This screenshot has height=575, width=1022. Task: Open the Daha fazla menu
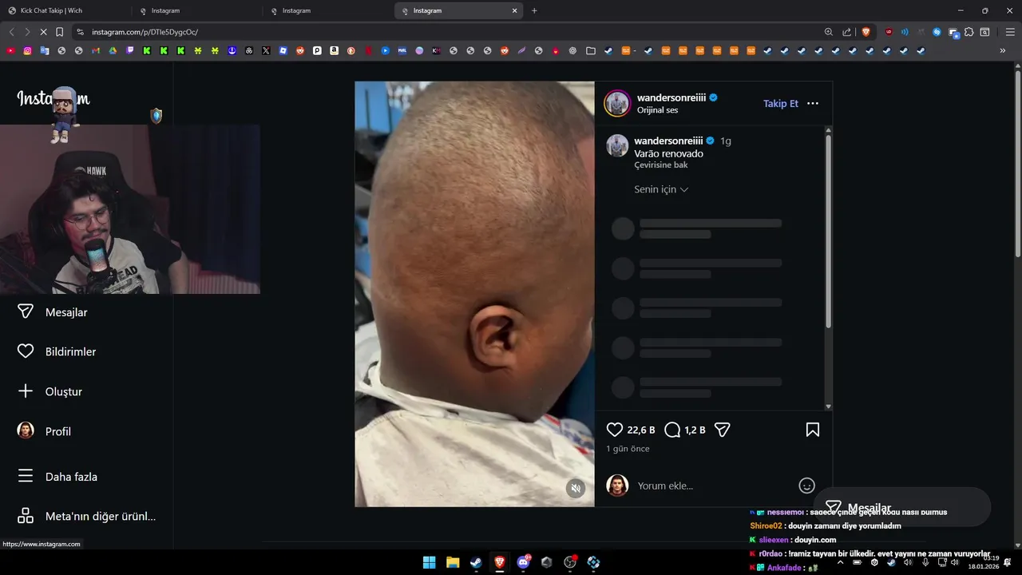[57, 477]
